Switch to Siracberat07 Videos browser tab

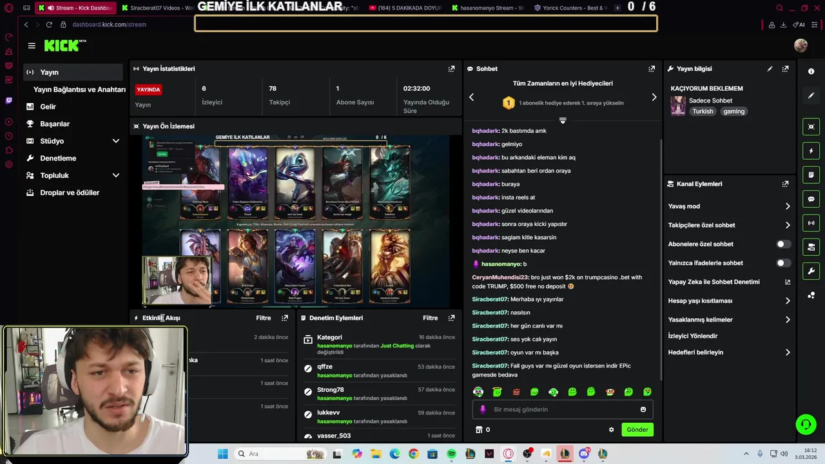click(157, 8)
